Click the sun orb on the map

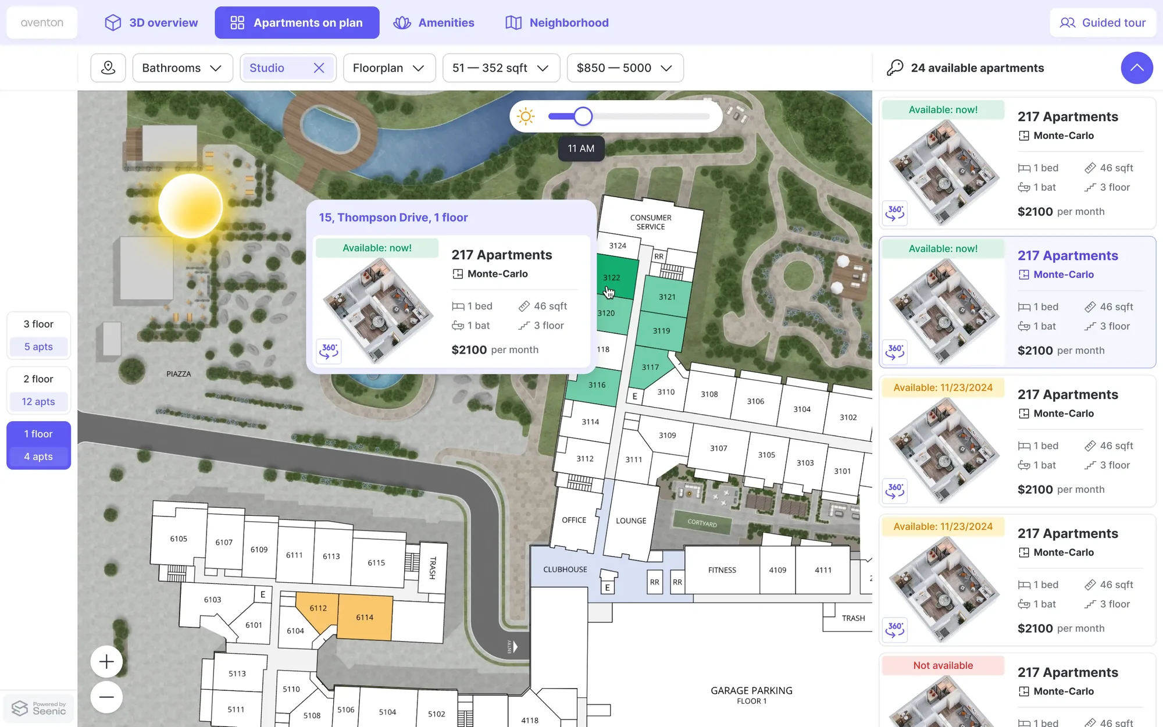tap(190, 206)
